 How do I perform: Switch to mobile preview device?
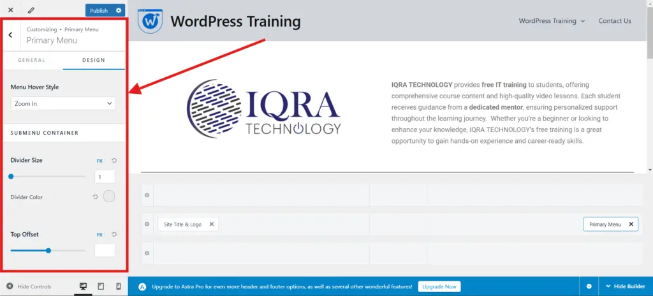coord(118,286)
